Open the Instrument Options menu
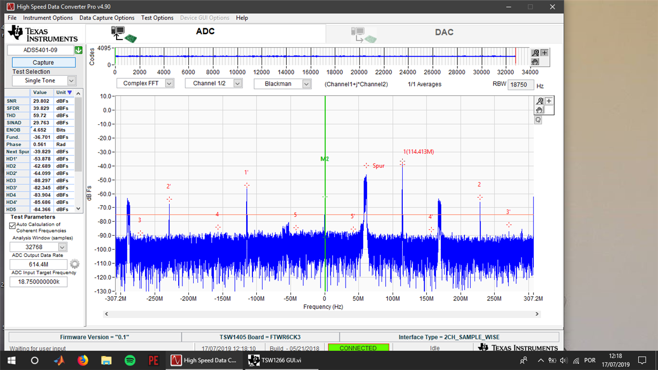Image resolution: width=658 pixels, height=370 pixels. [48, 18]
